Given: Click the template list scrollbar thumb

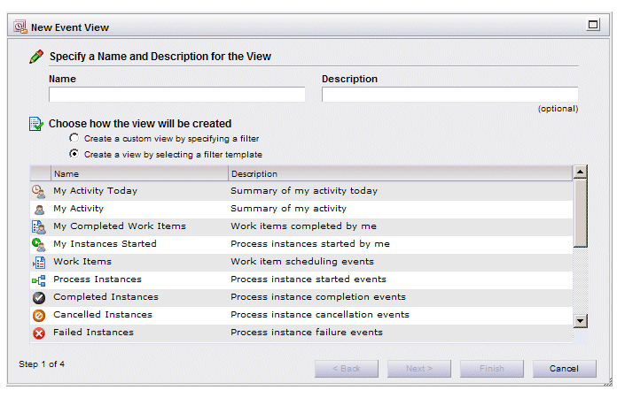Looking at the screenshot, I should click(581, 213).
